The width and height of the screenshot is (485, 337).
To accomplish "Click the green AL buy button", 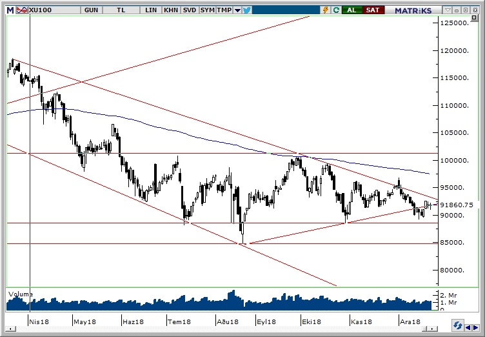I will (351, 10).
